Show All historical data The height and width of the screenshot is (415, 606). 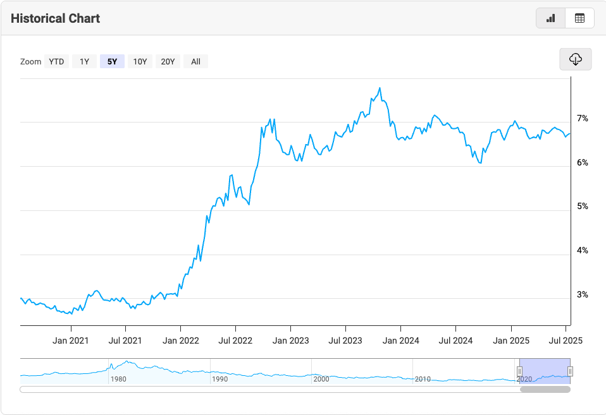click(x=195, y=61)
